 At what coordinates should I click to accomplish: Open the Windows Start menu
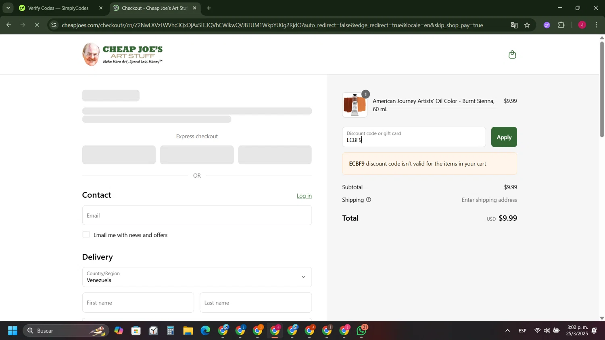[x=13, y=331]
